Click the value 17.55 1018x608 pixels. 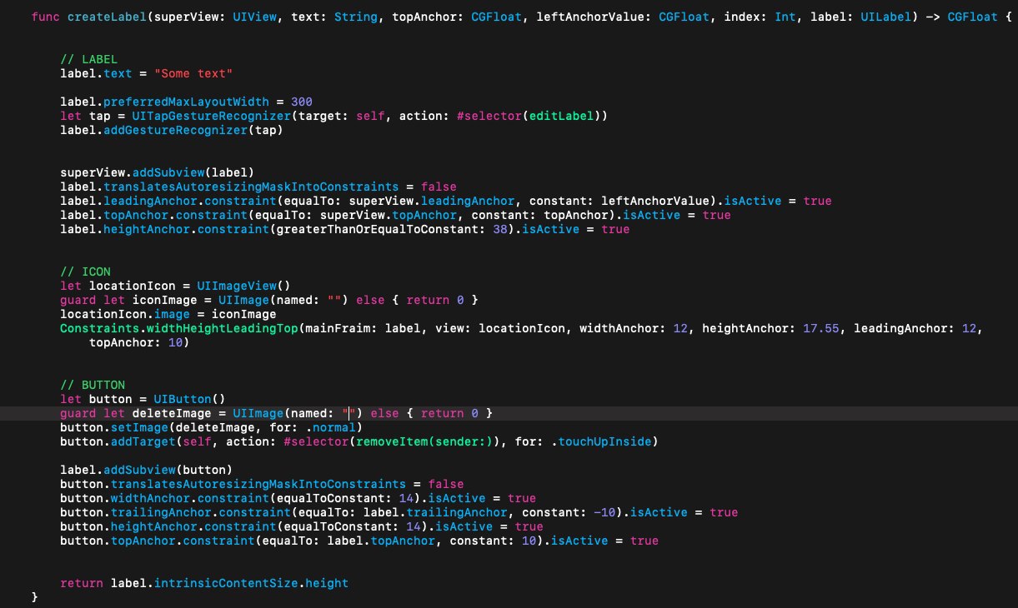coord(820,328)
